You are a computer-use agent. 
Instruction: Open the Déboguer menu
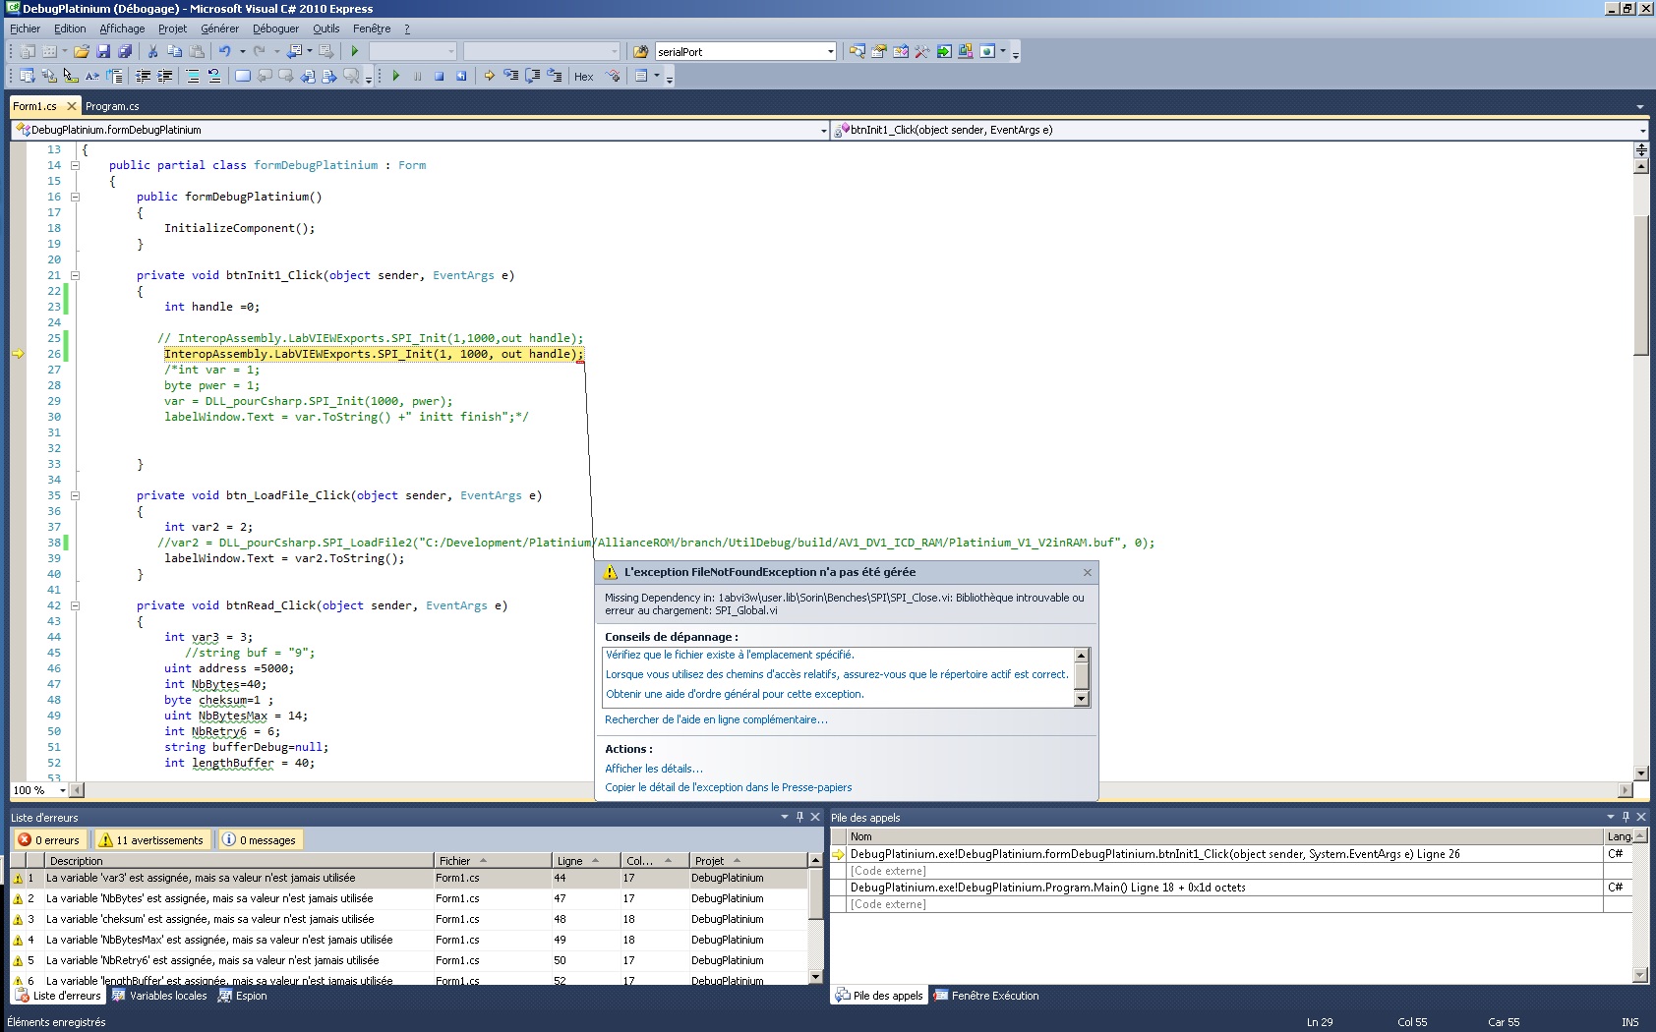click(275, 29)
